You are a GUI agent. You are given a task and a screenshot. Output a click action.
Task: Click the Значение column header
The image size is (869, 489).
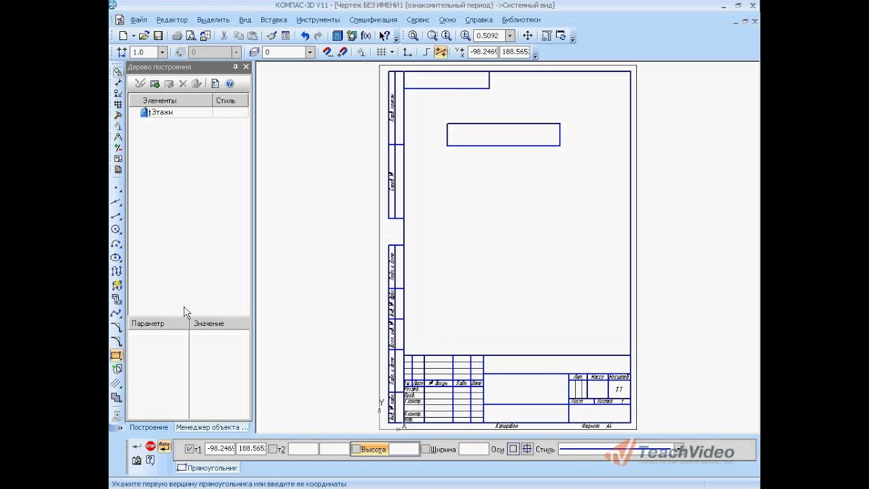point(219,323)
